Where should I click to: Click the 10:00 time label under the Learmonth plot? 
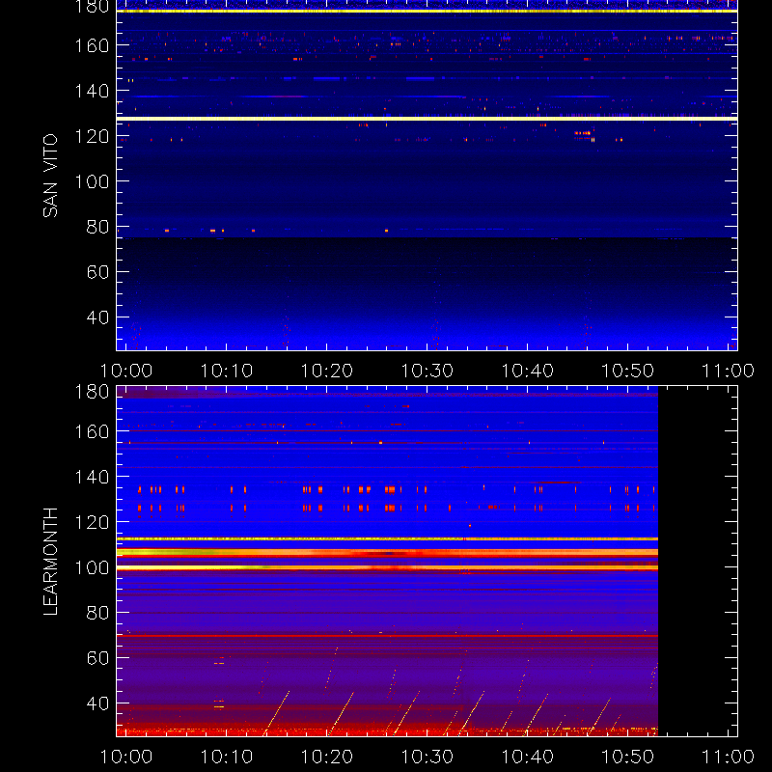click(x=126, y=757)
